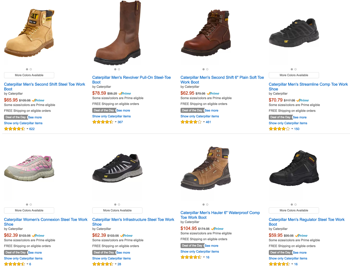Click the Deal of the Day badge on Infrastructure shoe
This screenshot has height=268, width=350.
point(104,252)
